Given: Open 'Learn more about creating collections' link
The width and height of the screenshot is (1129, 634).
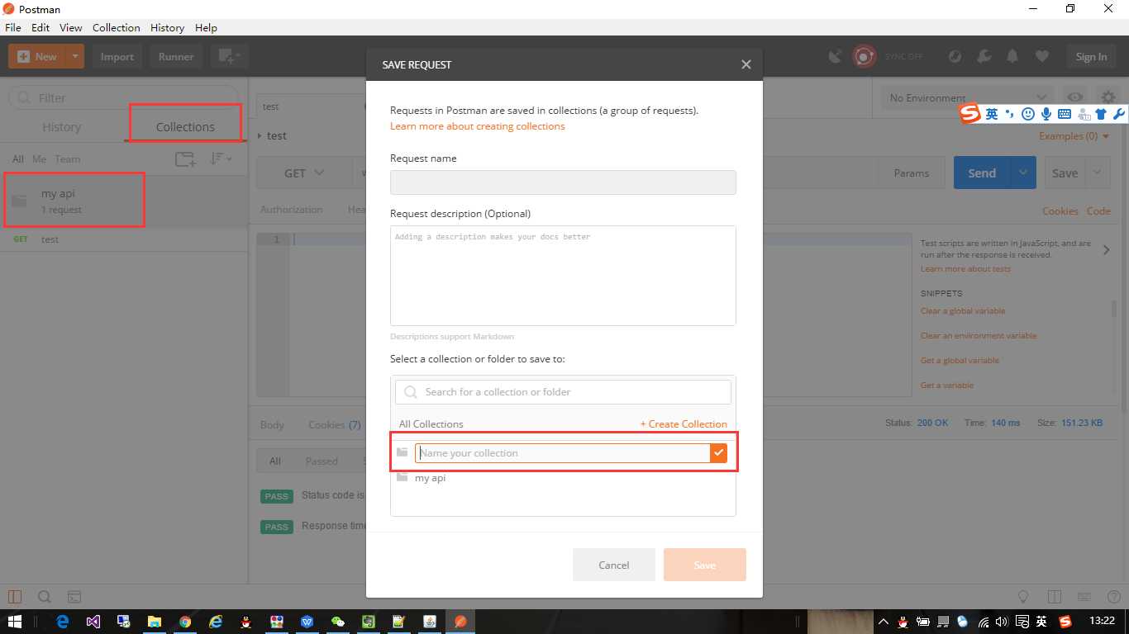Looking at the screenshot, I should click(478, 126).
